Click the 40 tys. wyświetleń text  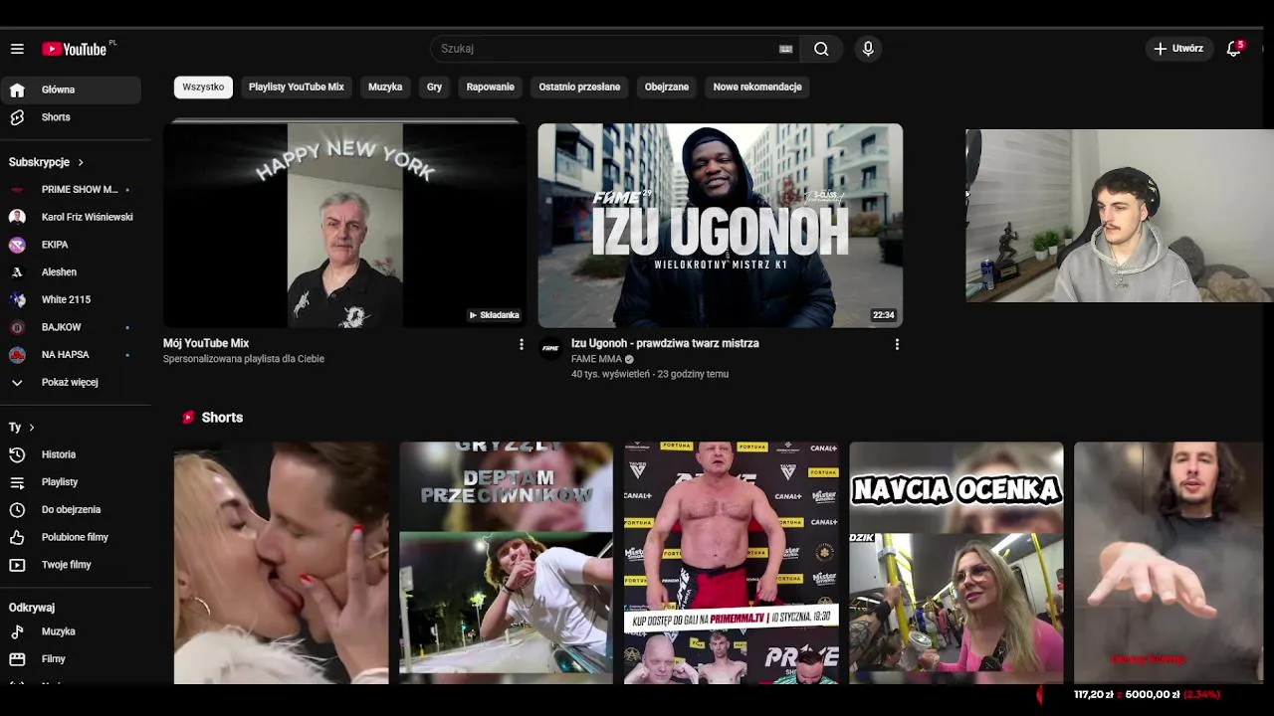(610, 374)
